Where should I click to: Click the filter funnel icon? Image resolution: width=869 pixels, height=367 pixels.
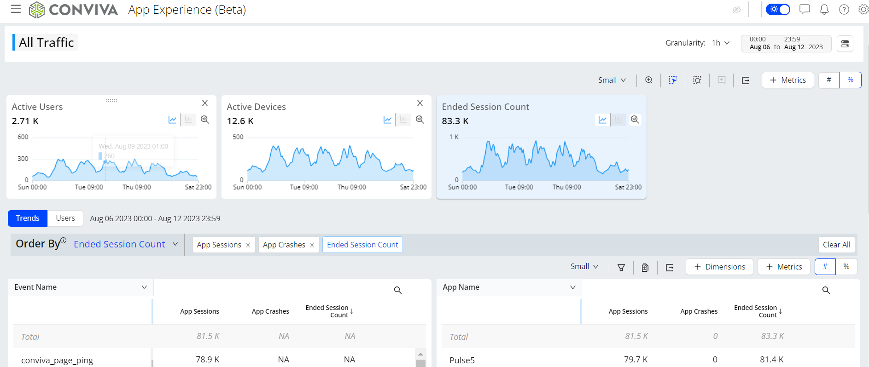click(x=621, y=267)
